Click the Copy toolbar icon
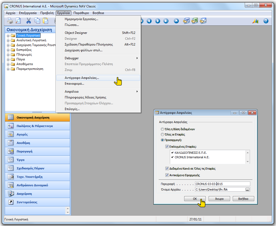 point(37,21)
